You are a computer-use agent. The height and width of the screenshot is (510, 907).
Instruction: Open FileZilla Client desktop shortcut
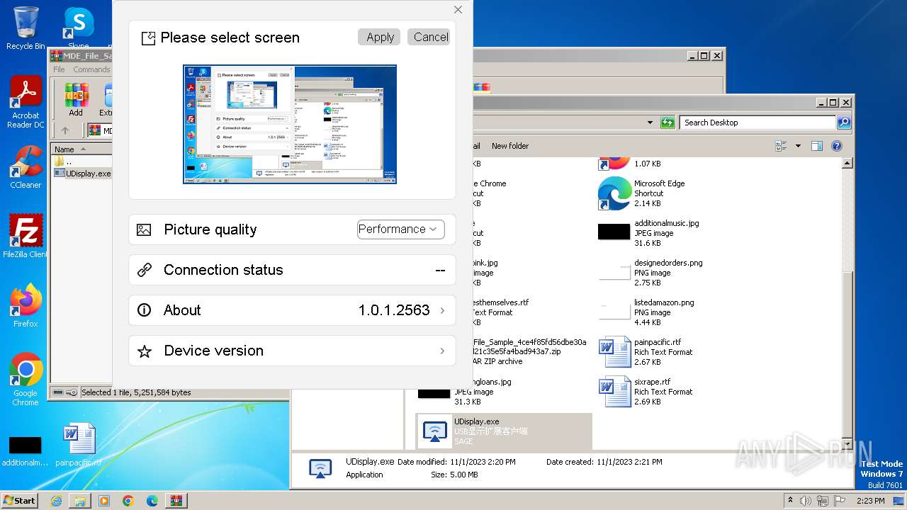coord(26,237)
